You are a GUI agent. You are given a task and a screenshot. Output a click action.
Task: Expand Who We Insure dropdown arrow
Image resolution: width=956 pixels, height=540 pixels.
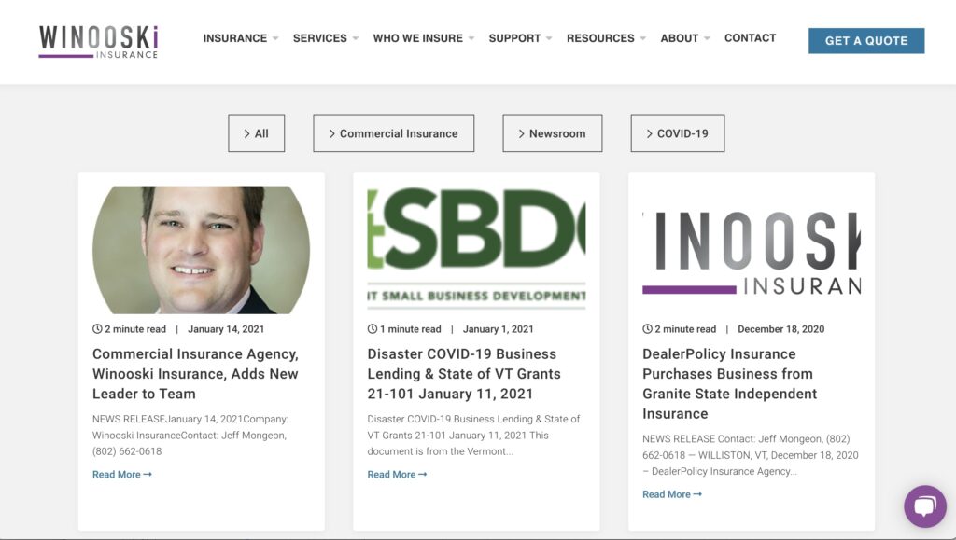471,38
